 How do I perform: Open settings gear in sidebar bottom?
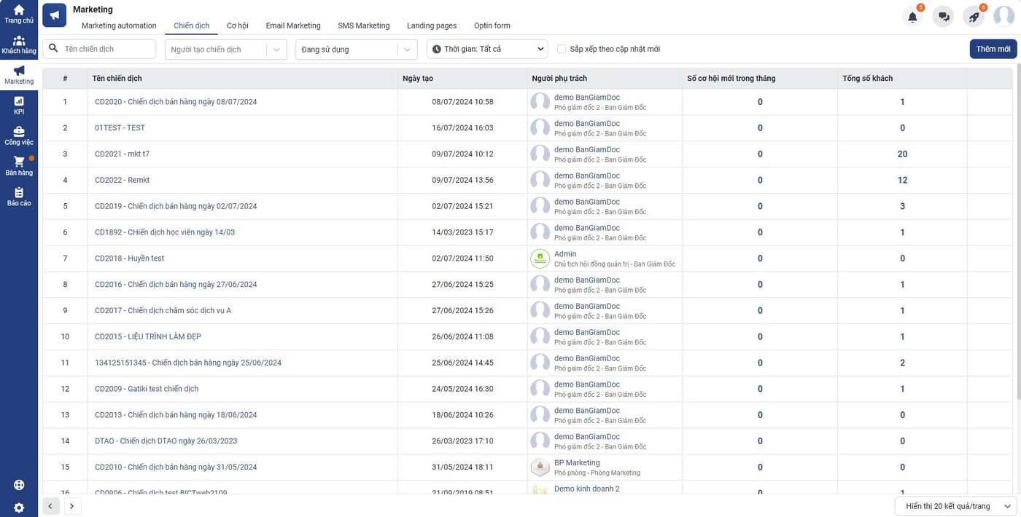pyautogui.click(x=19, y=508)
